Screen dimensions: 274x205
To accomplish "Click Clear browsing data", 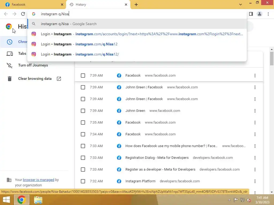I will [35, 79].
